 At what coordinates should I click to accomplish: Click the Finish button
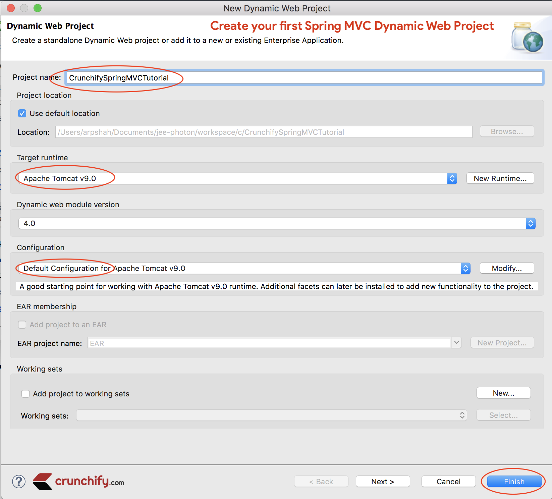pyautogui.click(x=514, y=482)
